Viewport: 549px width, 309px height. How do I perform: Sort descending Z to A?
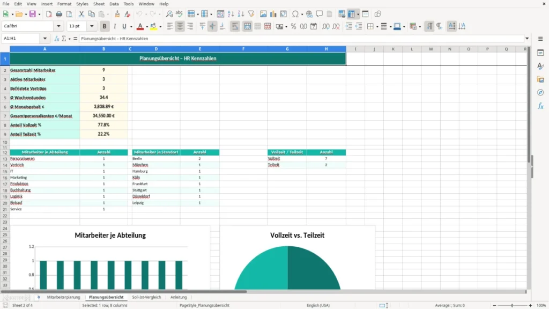click(x=241, y=14)
